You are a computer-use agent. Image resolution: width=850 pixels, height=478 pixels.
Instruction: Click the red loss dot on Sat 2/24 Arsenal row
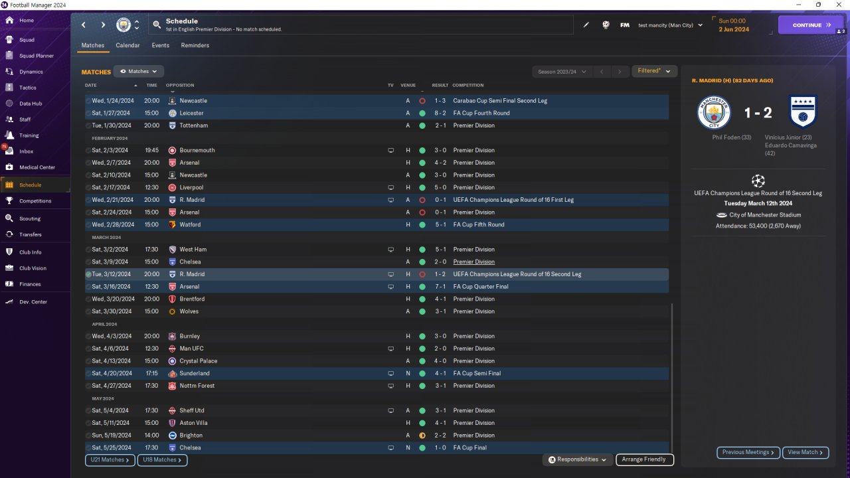(x=422, y=212)
